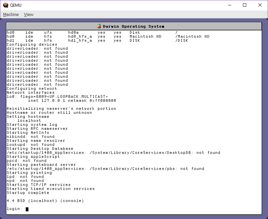Click the 'Hostname or router still unknown' line

49,113
